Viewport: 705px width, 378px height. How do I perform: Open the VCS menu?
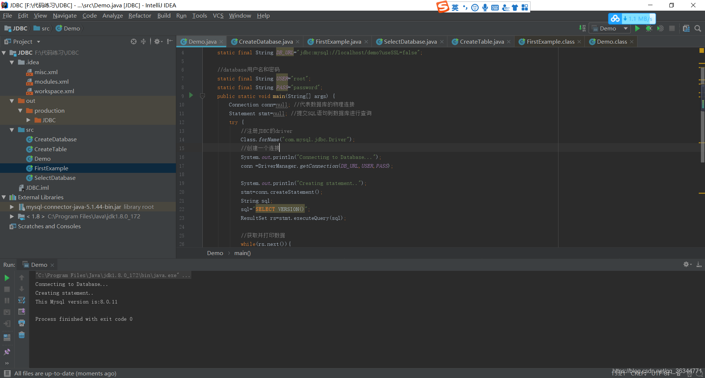218,15
